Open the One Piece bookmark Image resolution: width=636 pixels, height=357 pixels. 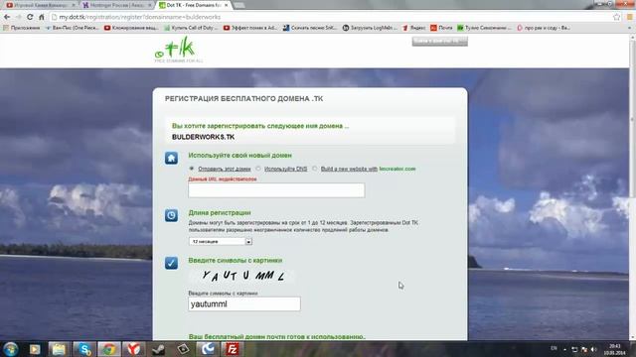72,28
